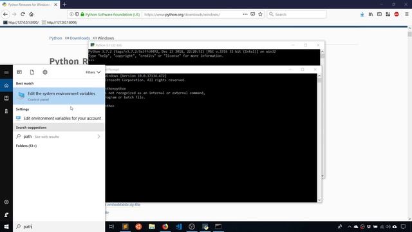Maximize the Python 3.7 console window
412x232 pixels.
[x=305, y=45]
